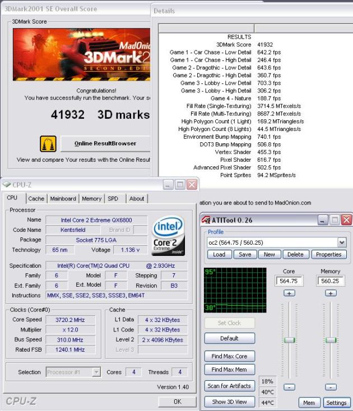Click the ATITool temperature graph
The height and width of the screenshot is (411, 353).
(235, 290)
